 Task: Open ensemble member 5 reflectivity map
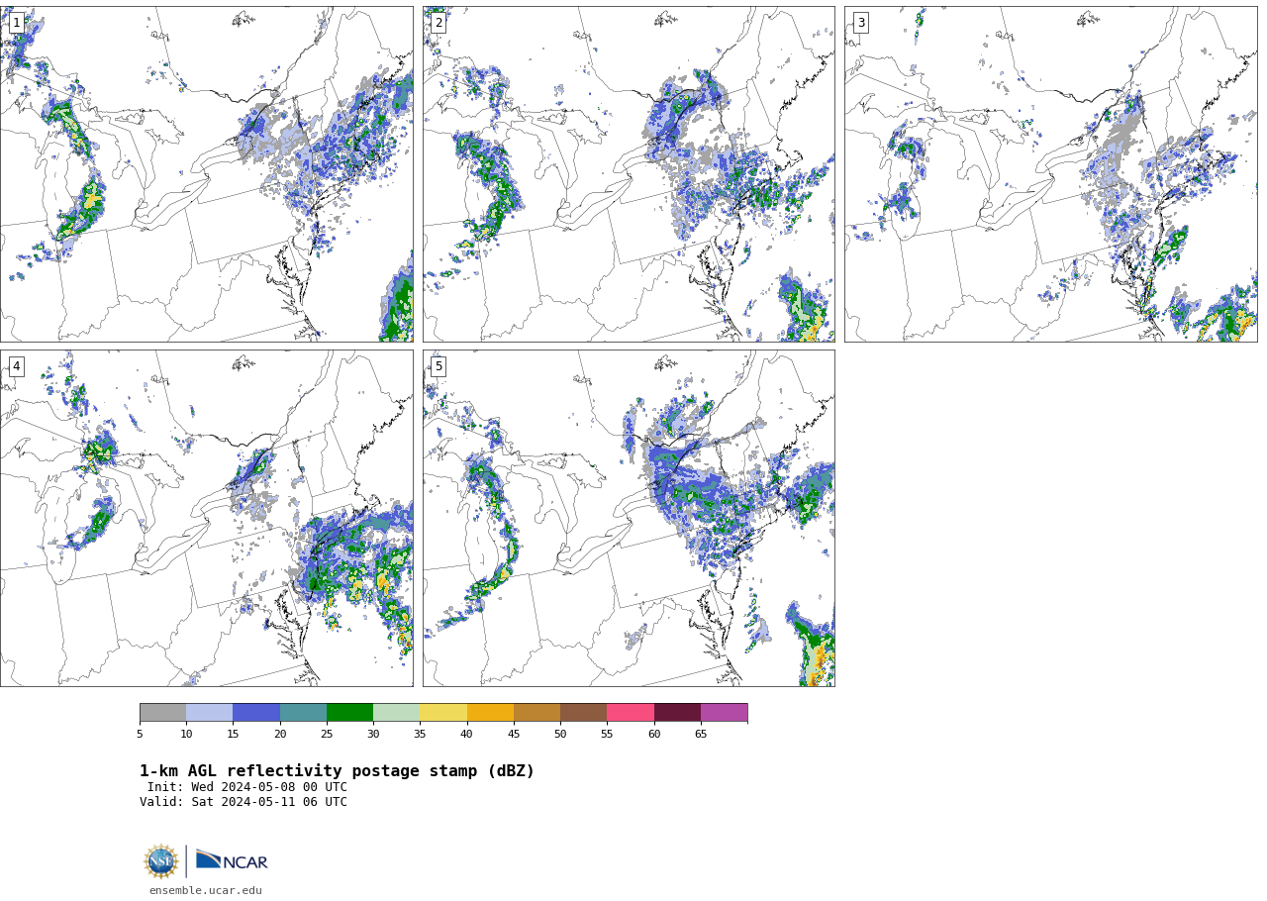(x=629, y=518)
